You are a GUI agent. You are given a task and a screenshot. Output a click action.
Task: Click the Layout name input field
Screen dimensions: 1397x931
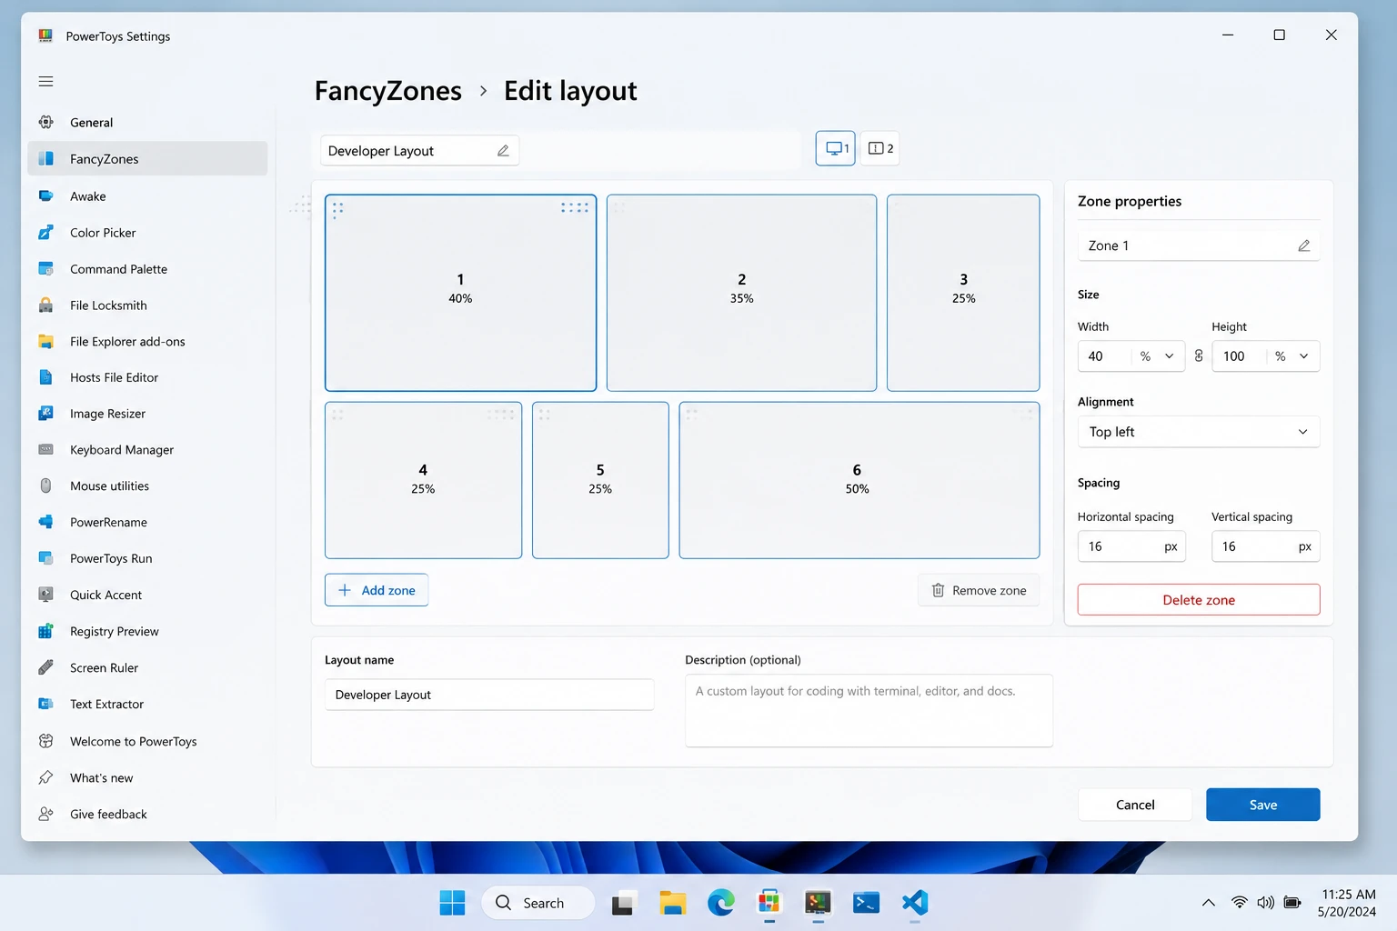(x=489, y=695)
